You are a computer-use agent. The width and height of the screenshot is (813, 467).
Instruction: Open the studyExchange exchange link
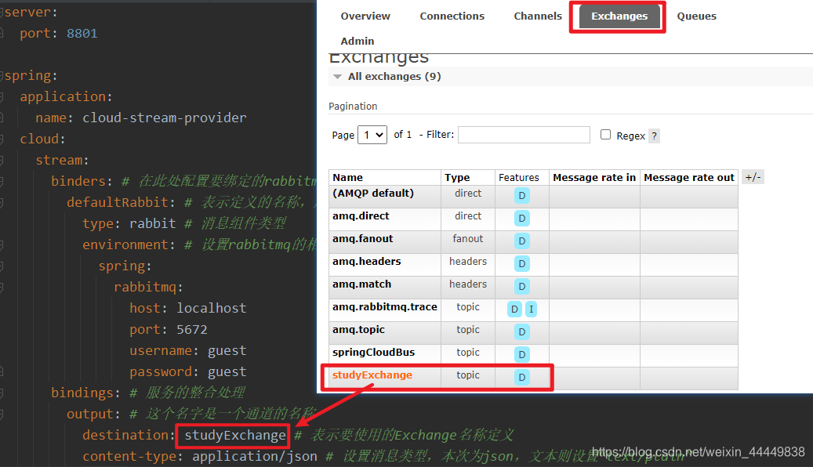[372, 375]
